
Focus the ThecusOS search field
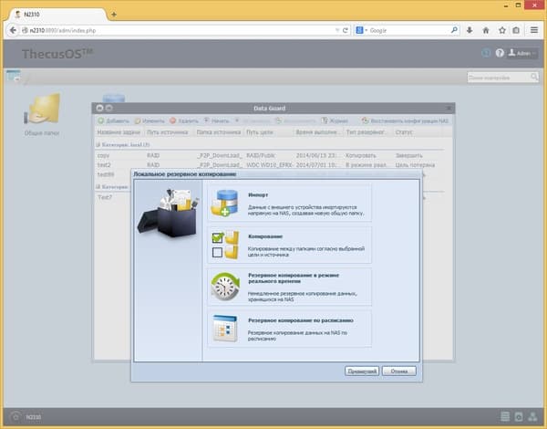502,78
